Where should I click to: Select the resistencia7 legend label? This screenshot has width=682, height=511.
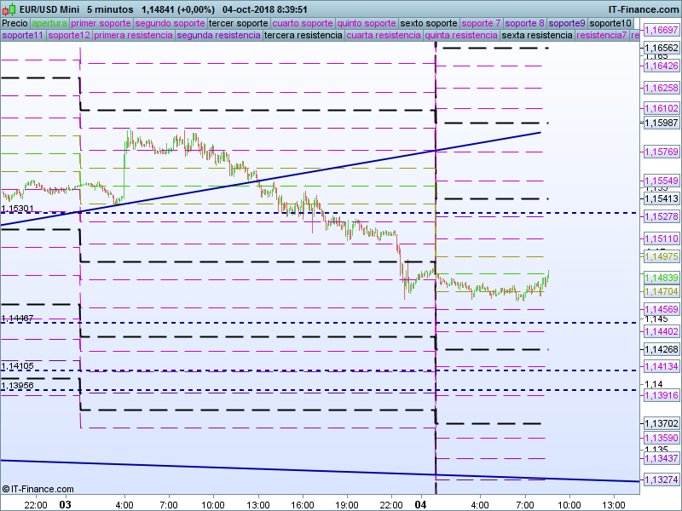[x=602, y=35]
